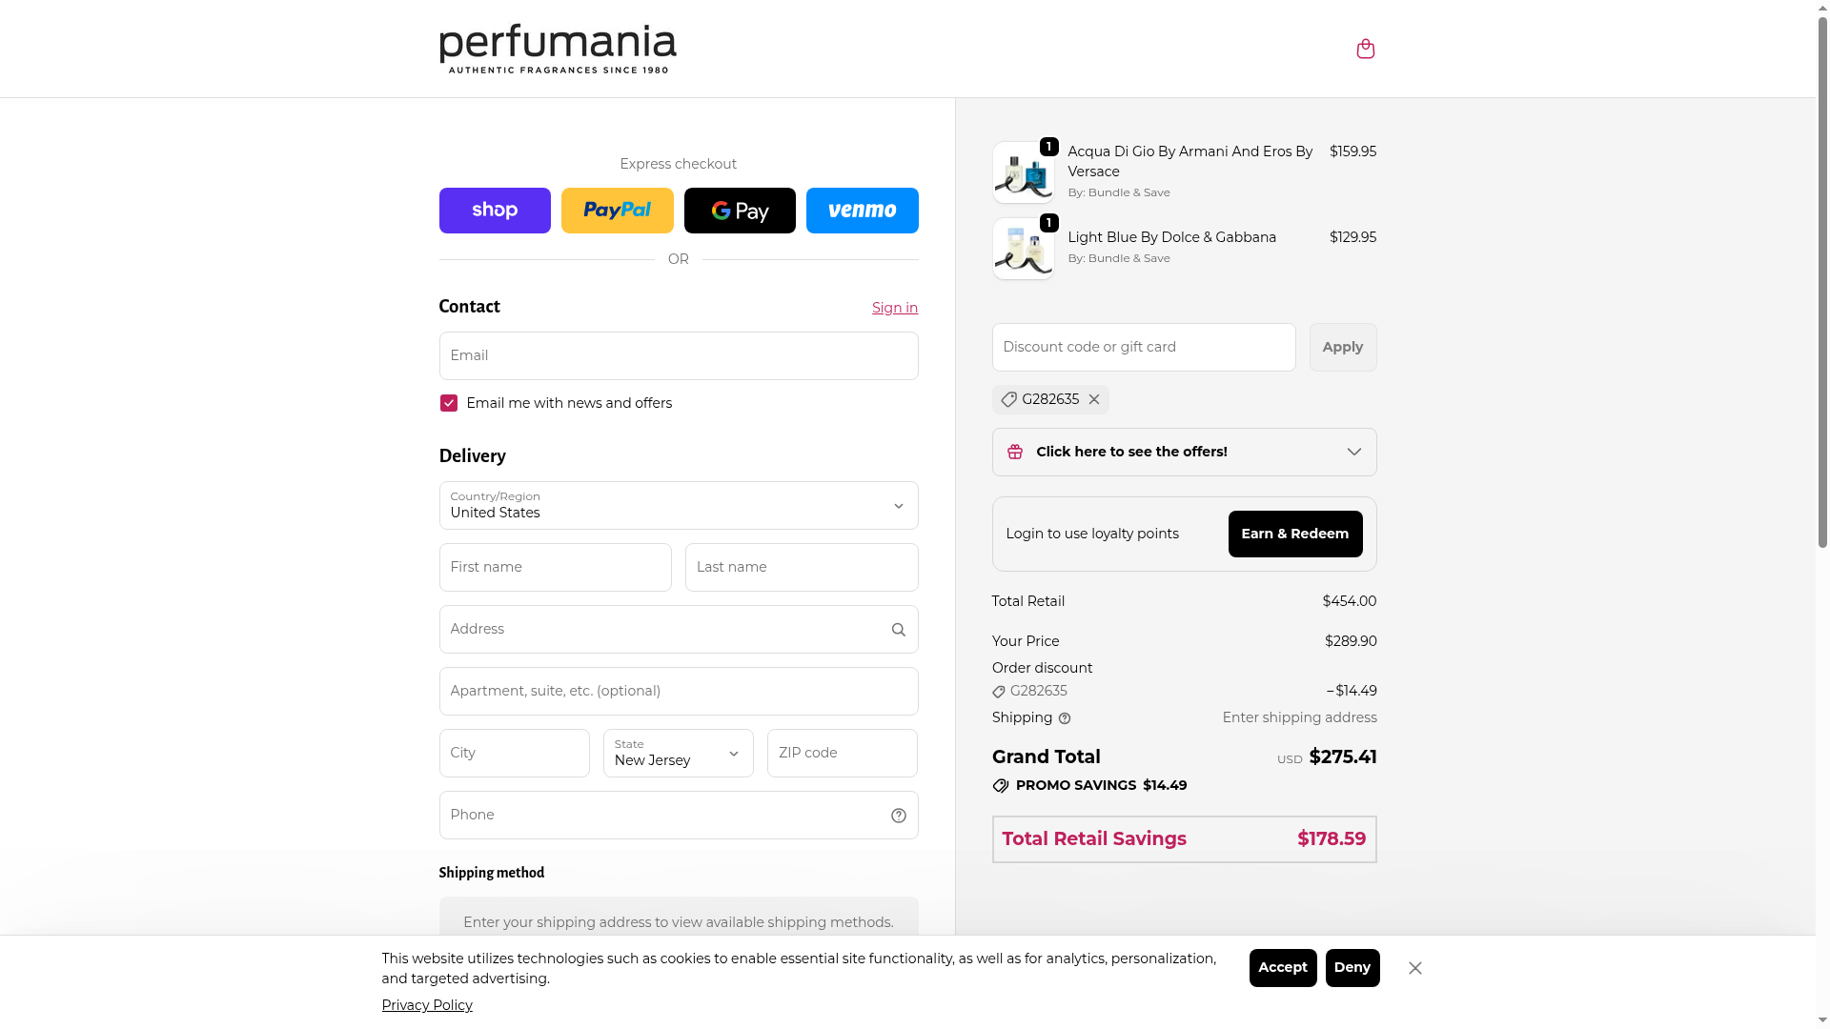1830x1029 pixels.
Task: Click the Sign in link
Action: (x=894, y=308)
